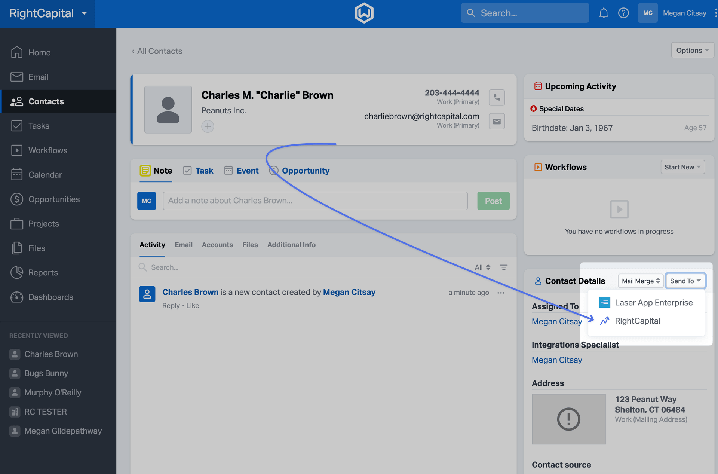Switch to the Opportunity tab
Screen dimensions: 718x474
pos(299,171)
